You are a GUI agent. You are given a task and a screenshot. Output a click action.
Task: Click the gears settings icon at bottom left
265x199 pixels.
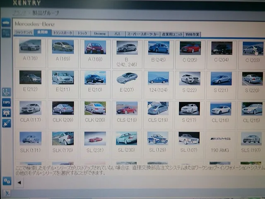tap(7, 181)
